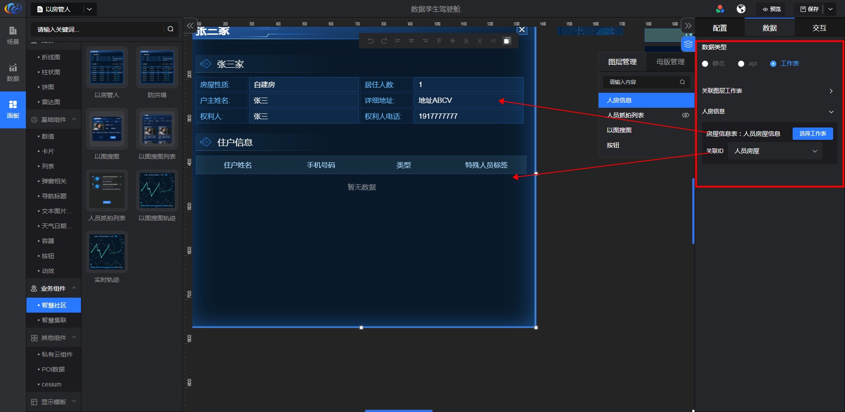Screen dimensions: 845x412
Task: Select the 静态 data type radio
Action: [705, 64]
